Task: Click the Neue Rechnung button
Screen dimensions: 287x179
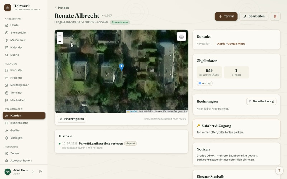Action: point(261,101)
